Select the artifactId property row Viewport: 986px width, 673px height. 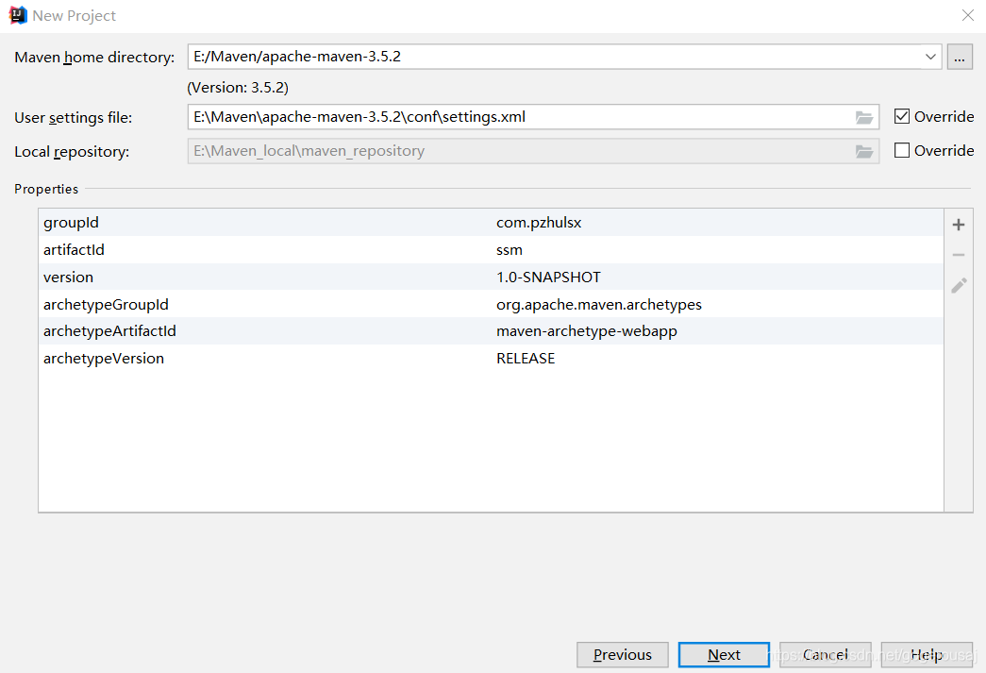(x=491, y=250)
